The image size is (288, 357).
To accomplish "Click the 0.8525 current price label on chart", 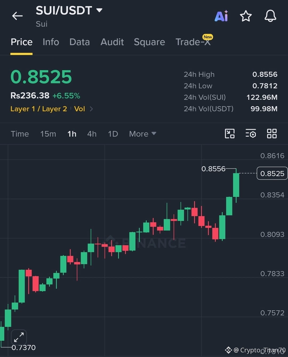I will 272,173.
